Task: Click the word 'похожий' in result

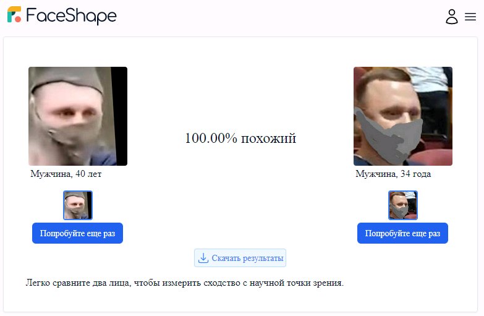Action: click(268, 139)
